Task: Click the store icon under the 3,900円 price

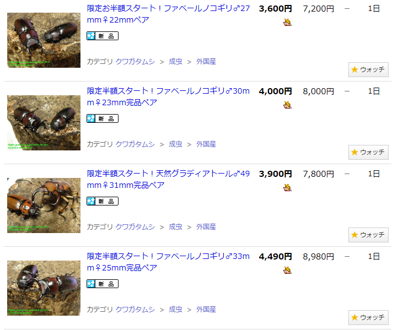Action: [287, 188]
